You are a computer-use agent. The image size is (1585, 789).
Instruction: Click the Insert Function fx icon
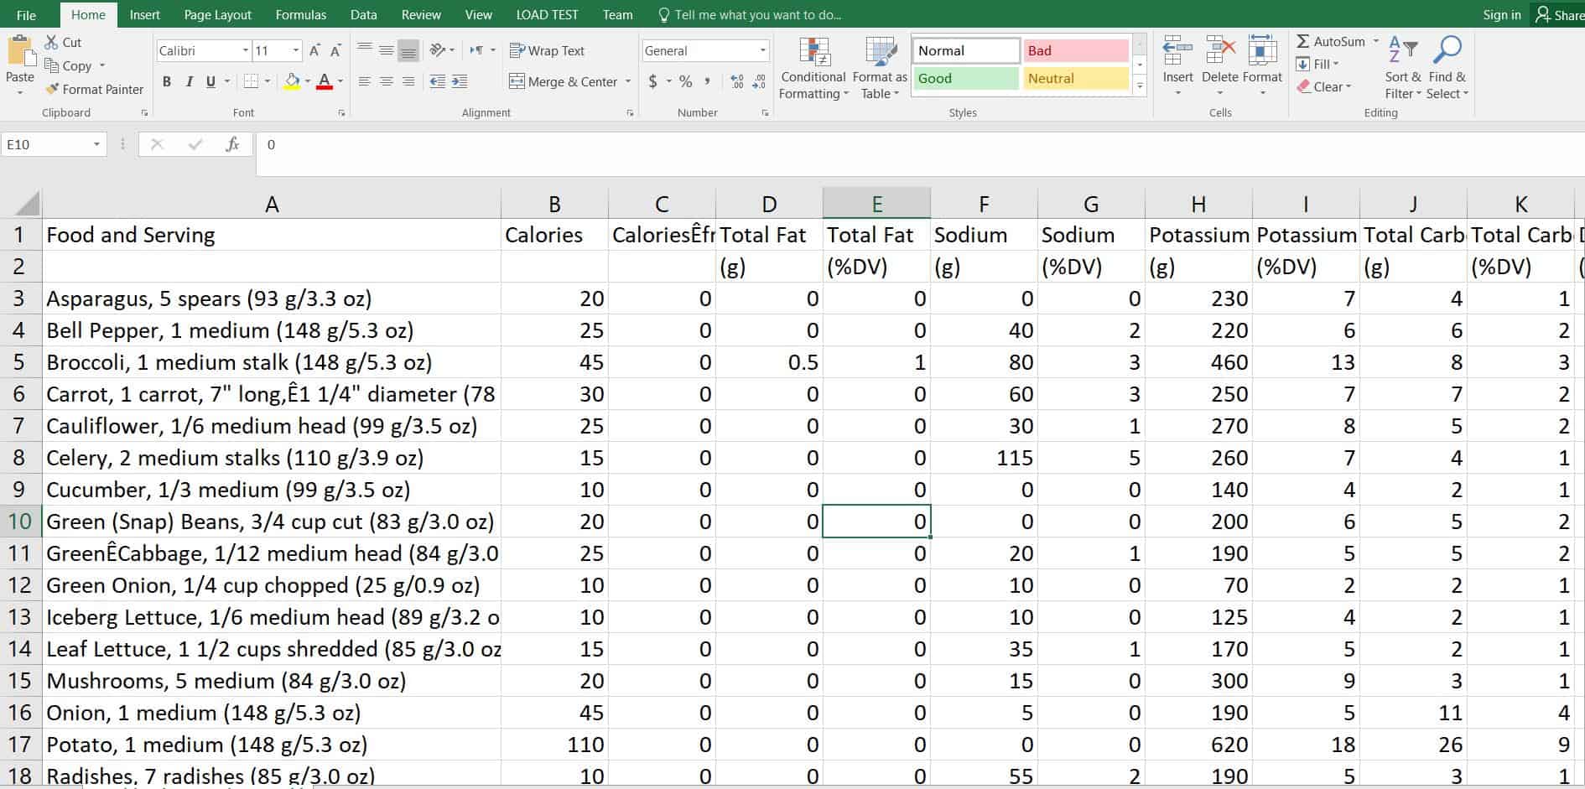click(x=233, y=144)
